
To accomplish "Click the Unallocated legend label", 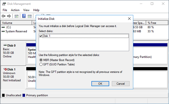I will [x=13, y=95].
